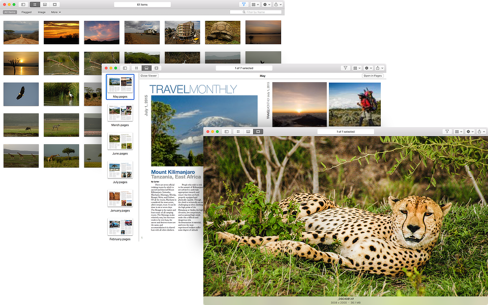Click the share icon in the cheetah viewer window
The image size is (488, 305).
pyautogui.click(x=479, y=131)
